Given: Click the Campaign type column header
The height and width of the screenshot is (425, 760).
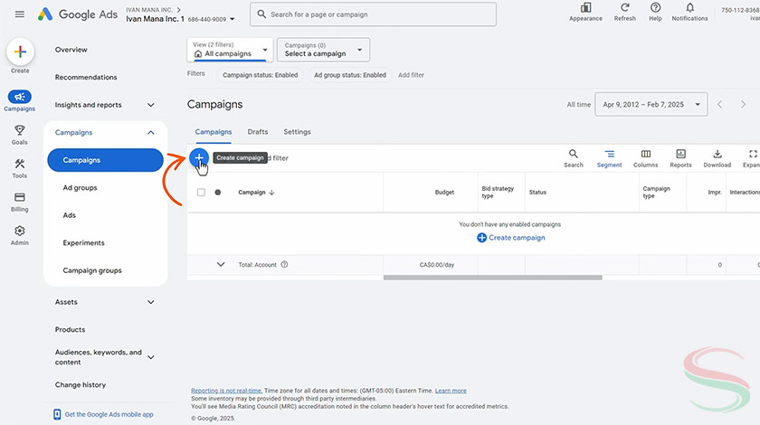Looking at the screenshot, I should pyautogui.click(x=656, y=193).
